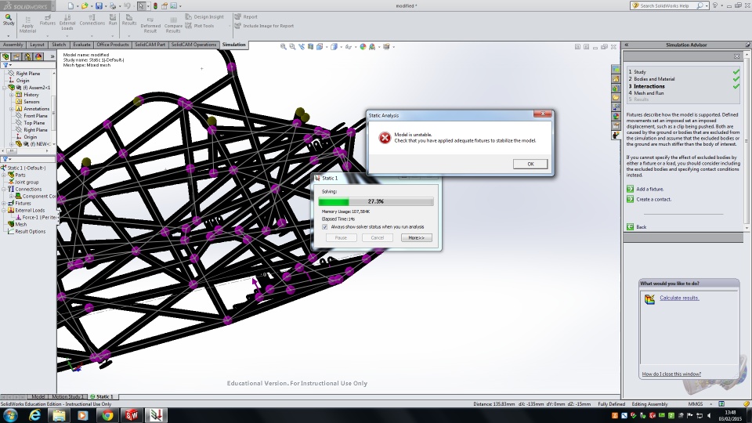Switch to the ConfigurationManager tab icon
752x423 pixels.
28,56
